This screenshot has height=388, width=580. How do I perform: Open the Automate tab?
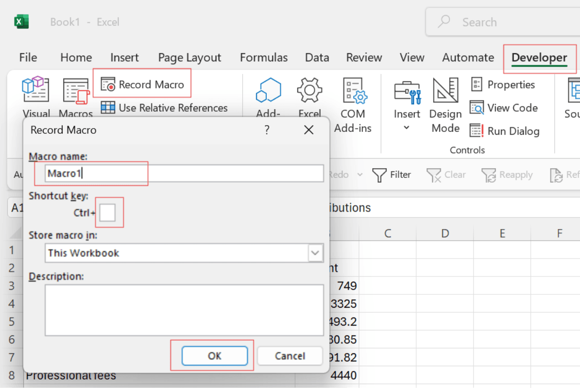tap(468, 57)
